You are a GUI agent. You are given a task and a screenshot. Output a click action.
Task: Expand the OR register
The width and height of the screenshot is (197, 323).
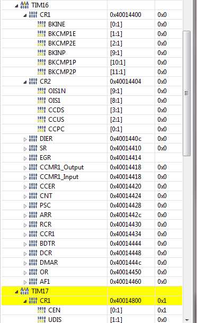pos(25,273)
